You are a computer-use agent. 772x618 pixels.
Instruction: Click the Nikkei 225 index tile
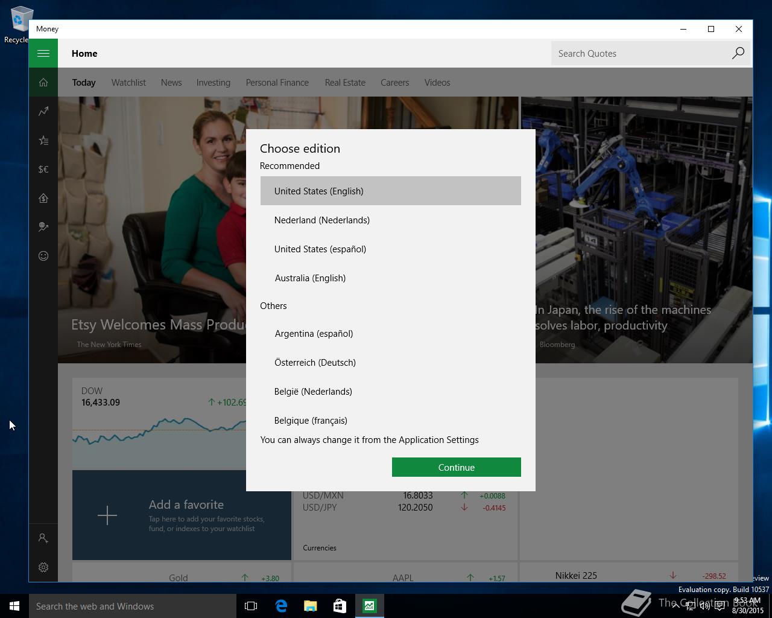629,573
